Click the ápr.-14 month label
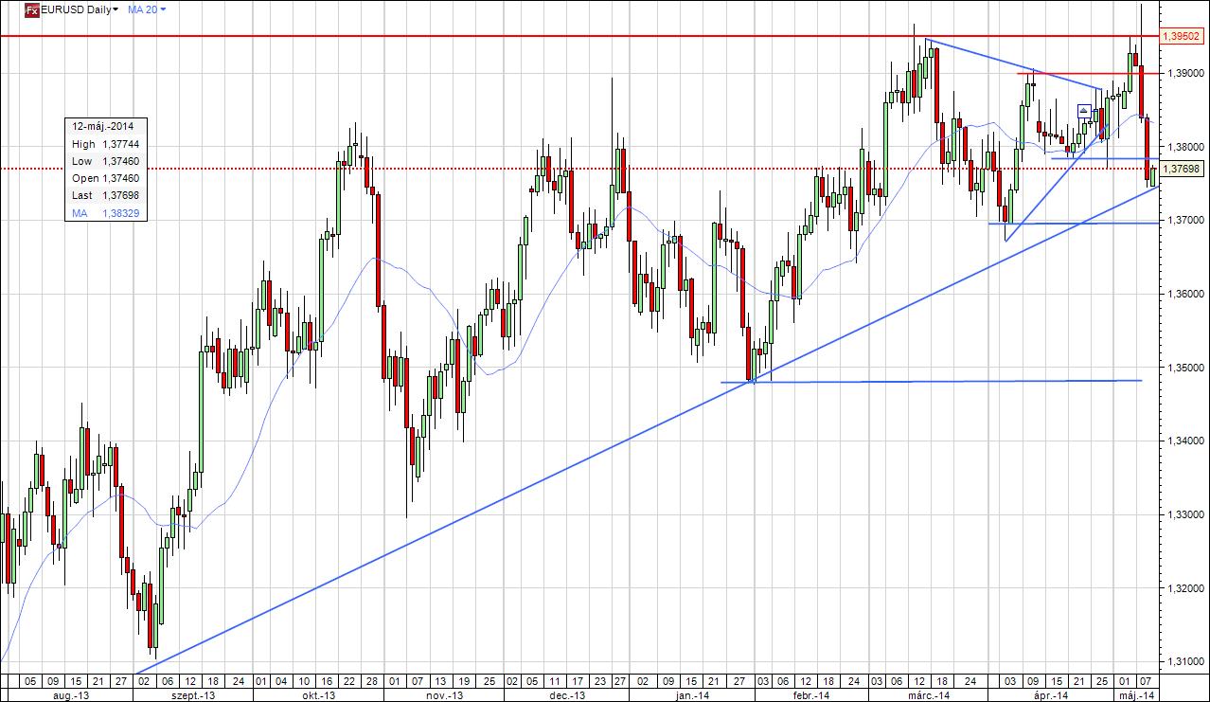 [1050, 694]
